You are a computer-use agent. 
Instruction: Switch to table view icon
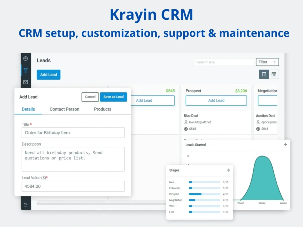pos(274,74)
